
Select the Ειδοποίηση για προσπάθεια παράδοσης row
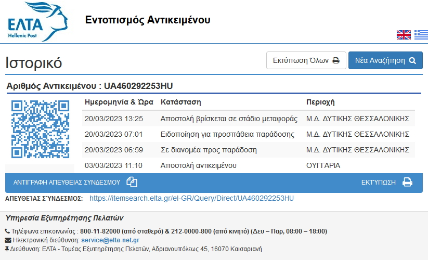pyautogui.click(x=249, y=134)
